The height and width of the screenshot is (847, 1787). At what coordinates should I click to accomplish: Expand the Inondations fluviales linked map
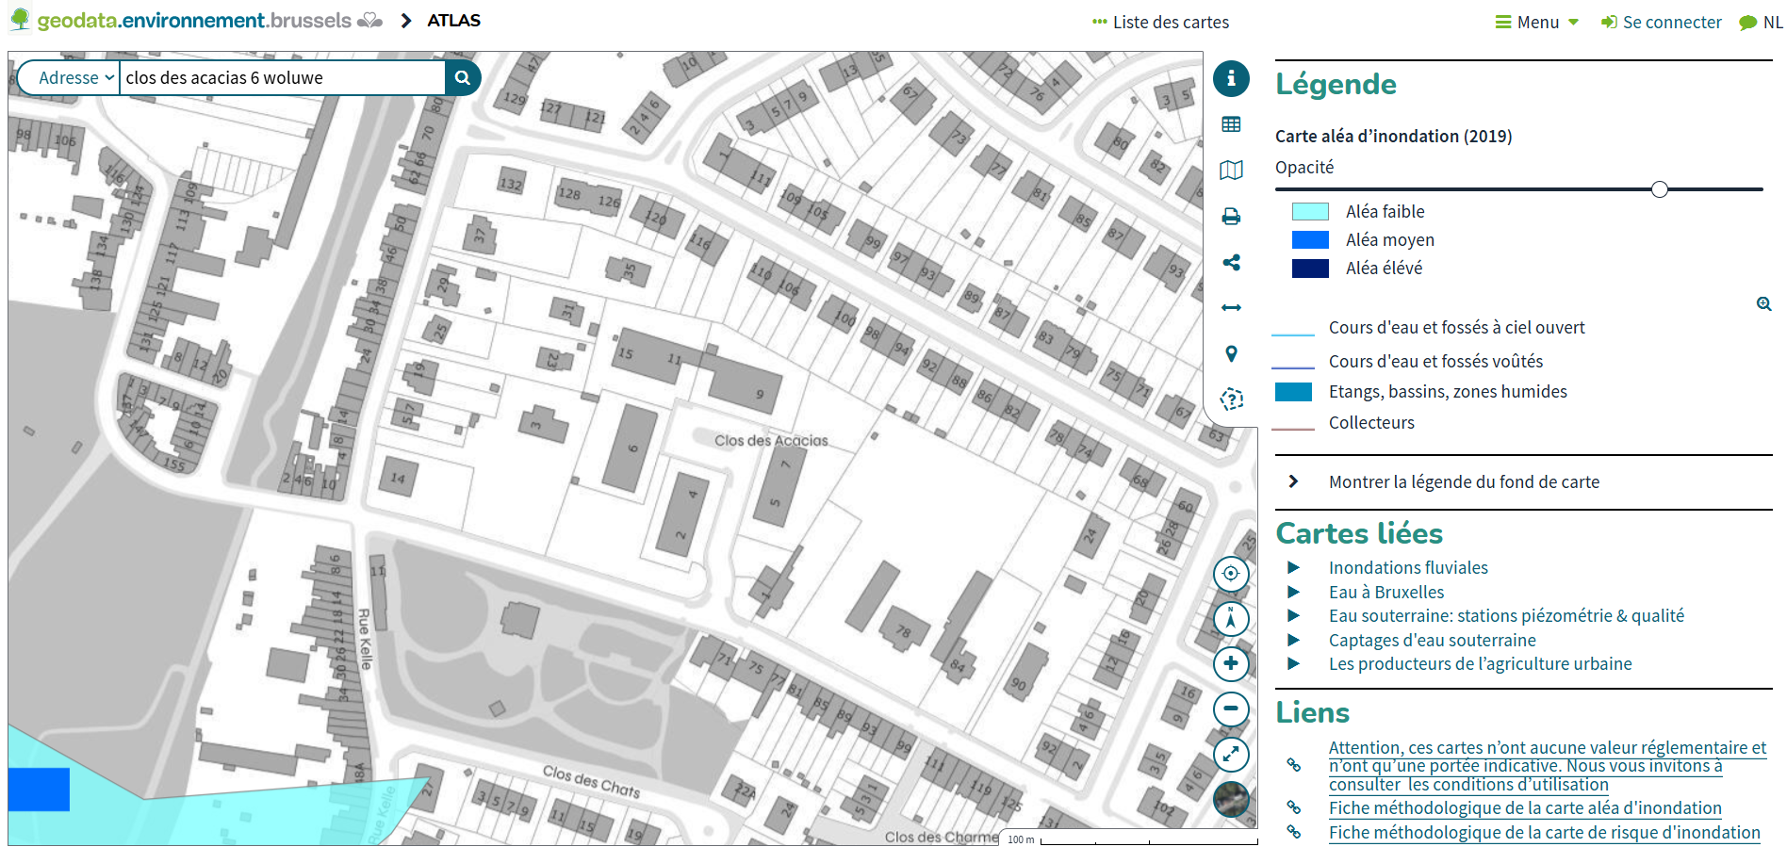point(1407,568)
